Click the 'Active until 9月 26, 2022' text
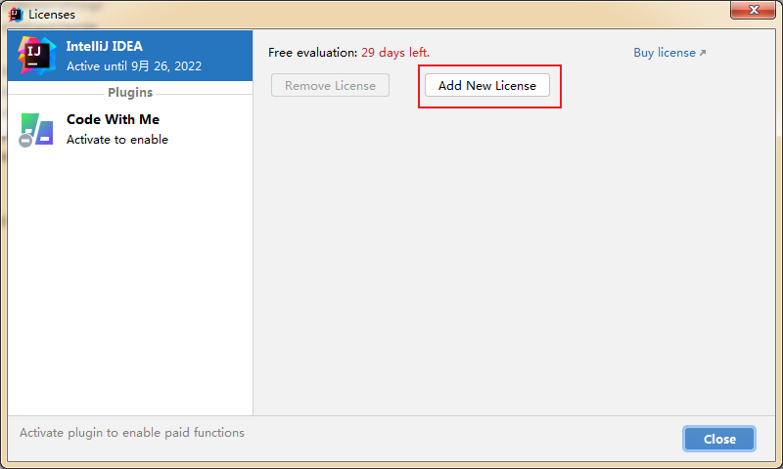Viewport: 783px width, 469px height. tap(134, 66)
